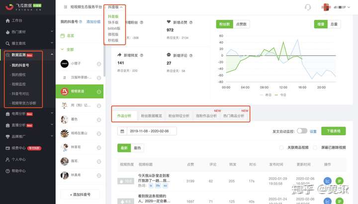Switch chart mode to 总量
Screen dimensions: 358x204
point(334,24)
